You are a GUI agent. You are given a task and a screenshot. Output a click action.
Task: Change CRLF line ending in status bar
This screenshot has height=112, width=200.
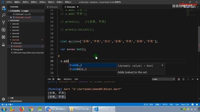[x=171, y=105]
